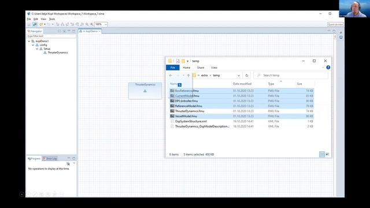Open Explorer recent locations dropdown
Viewport: 370px width, 208px height.
coord(183,76)
